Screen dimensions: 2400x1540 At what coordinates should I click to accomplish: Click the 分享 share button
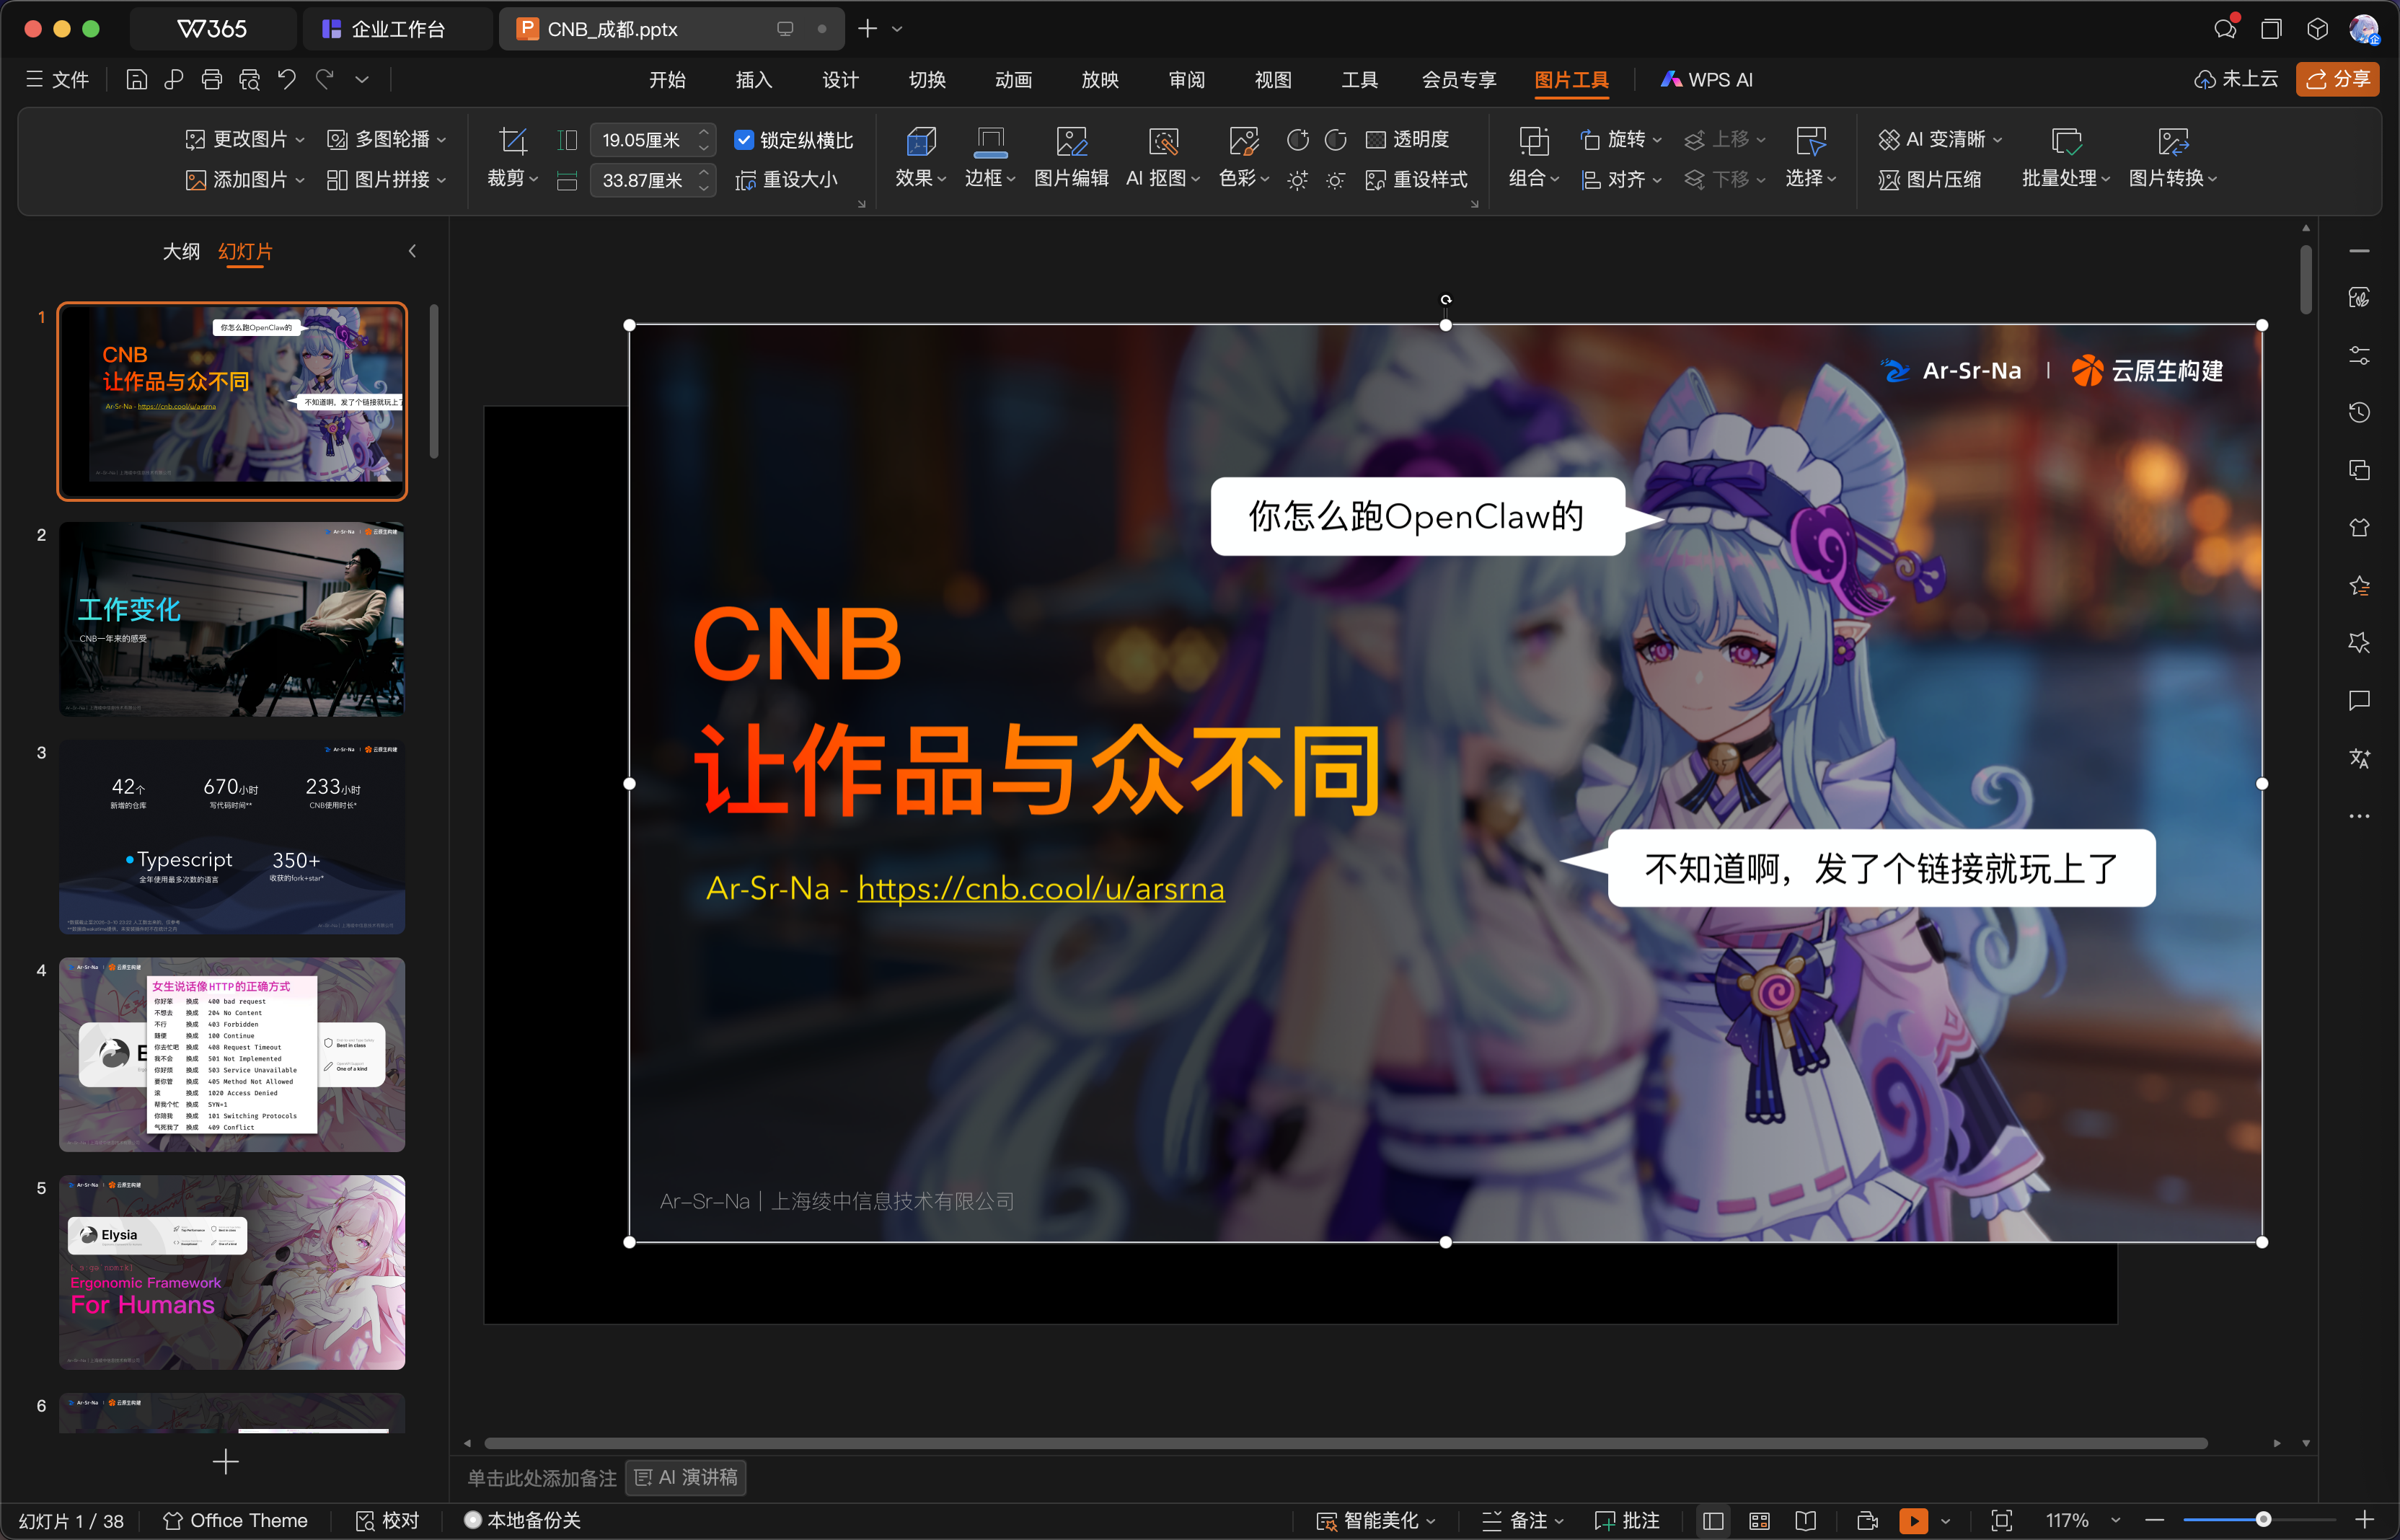pos(2338,79)
